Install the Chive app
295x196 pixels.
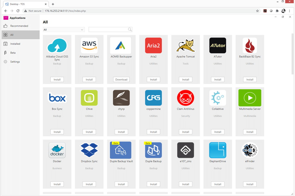coord(89,132)
